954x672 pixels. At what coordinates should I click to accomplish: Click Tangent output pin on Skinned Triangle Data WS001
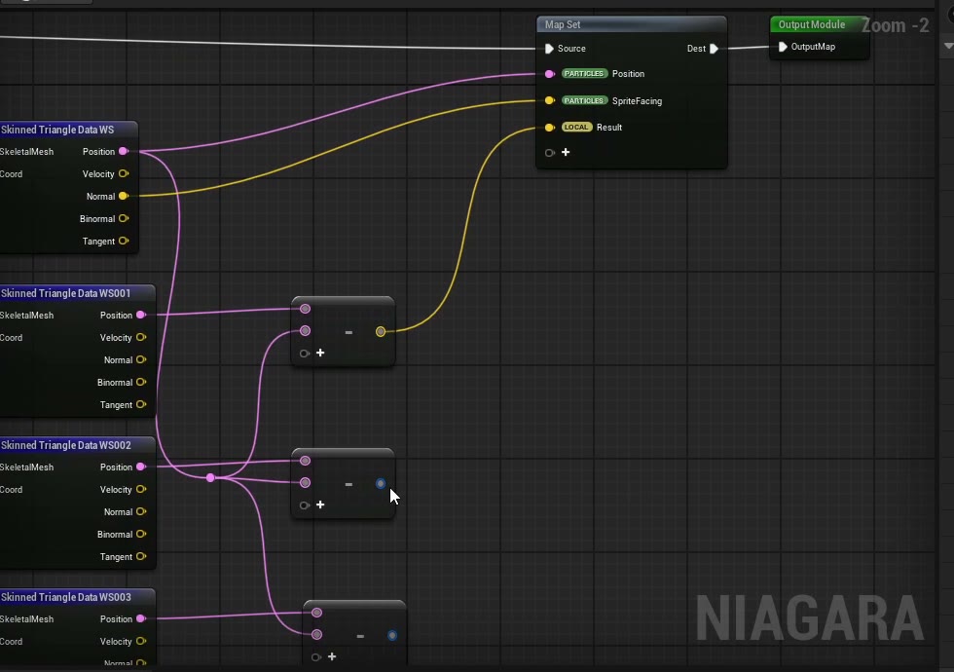click(x=141, y=405)
